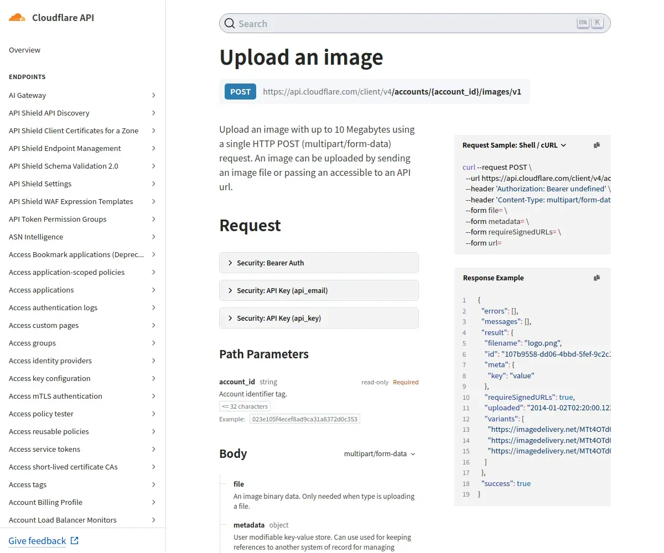Open Account Load Balancer Monitors
The width and height of the screenshot is (664, 553).
(x=63, y=520)
